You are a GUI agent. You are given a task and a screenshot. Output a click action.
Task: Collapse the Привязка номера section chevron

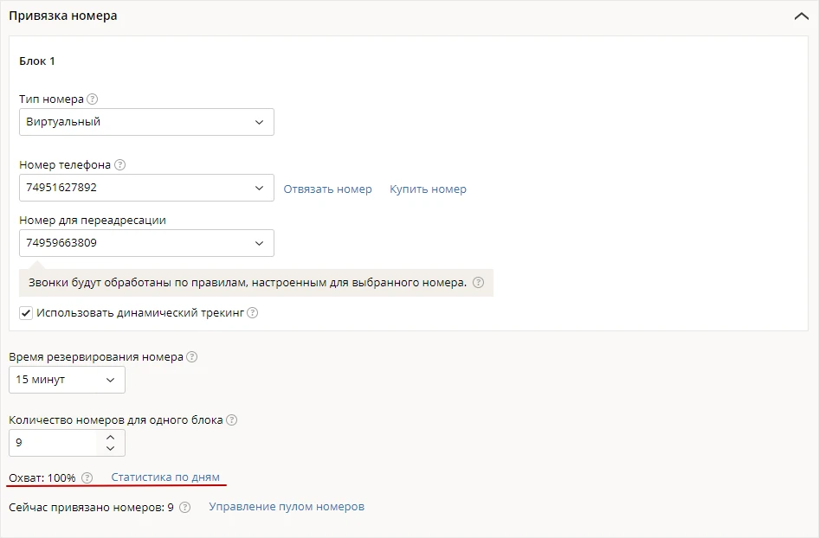point(801,16)
